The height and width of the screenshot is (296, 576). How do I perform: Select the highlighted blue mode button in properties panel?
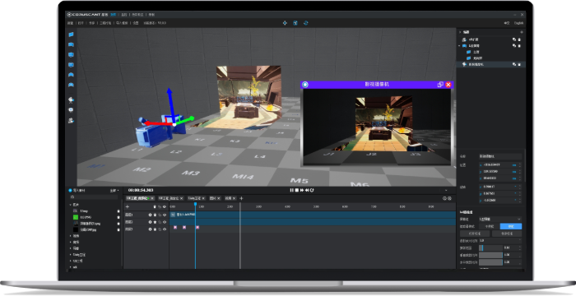click(511, 227)
